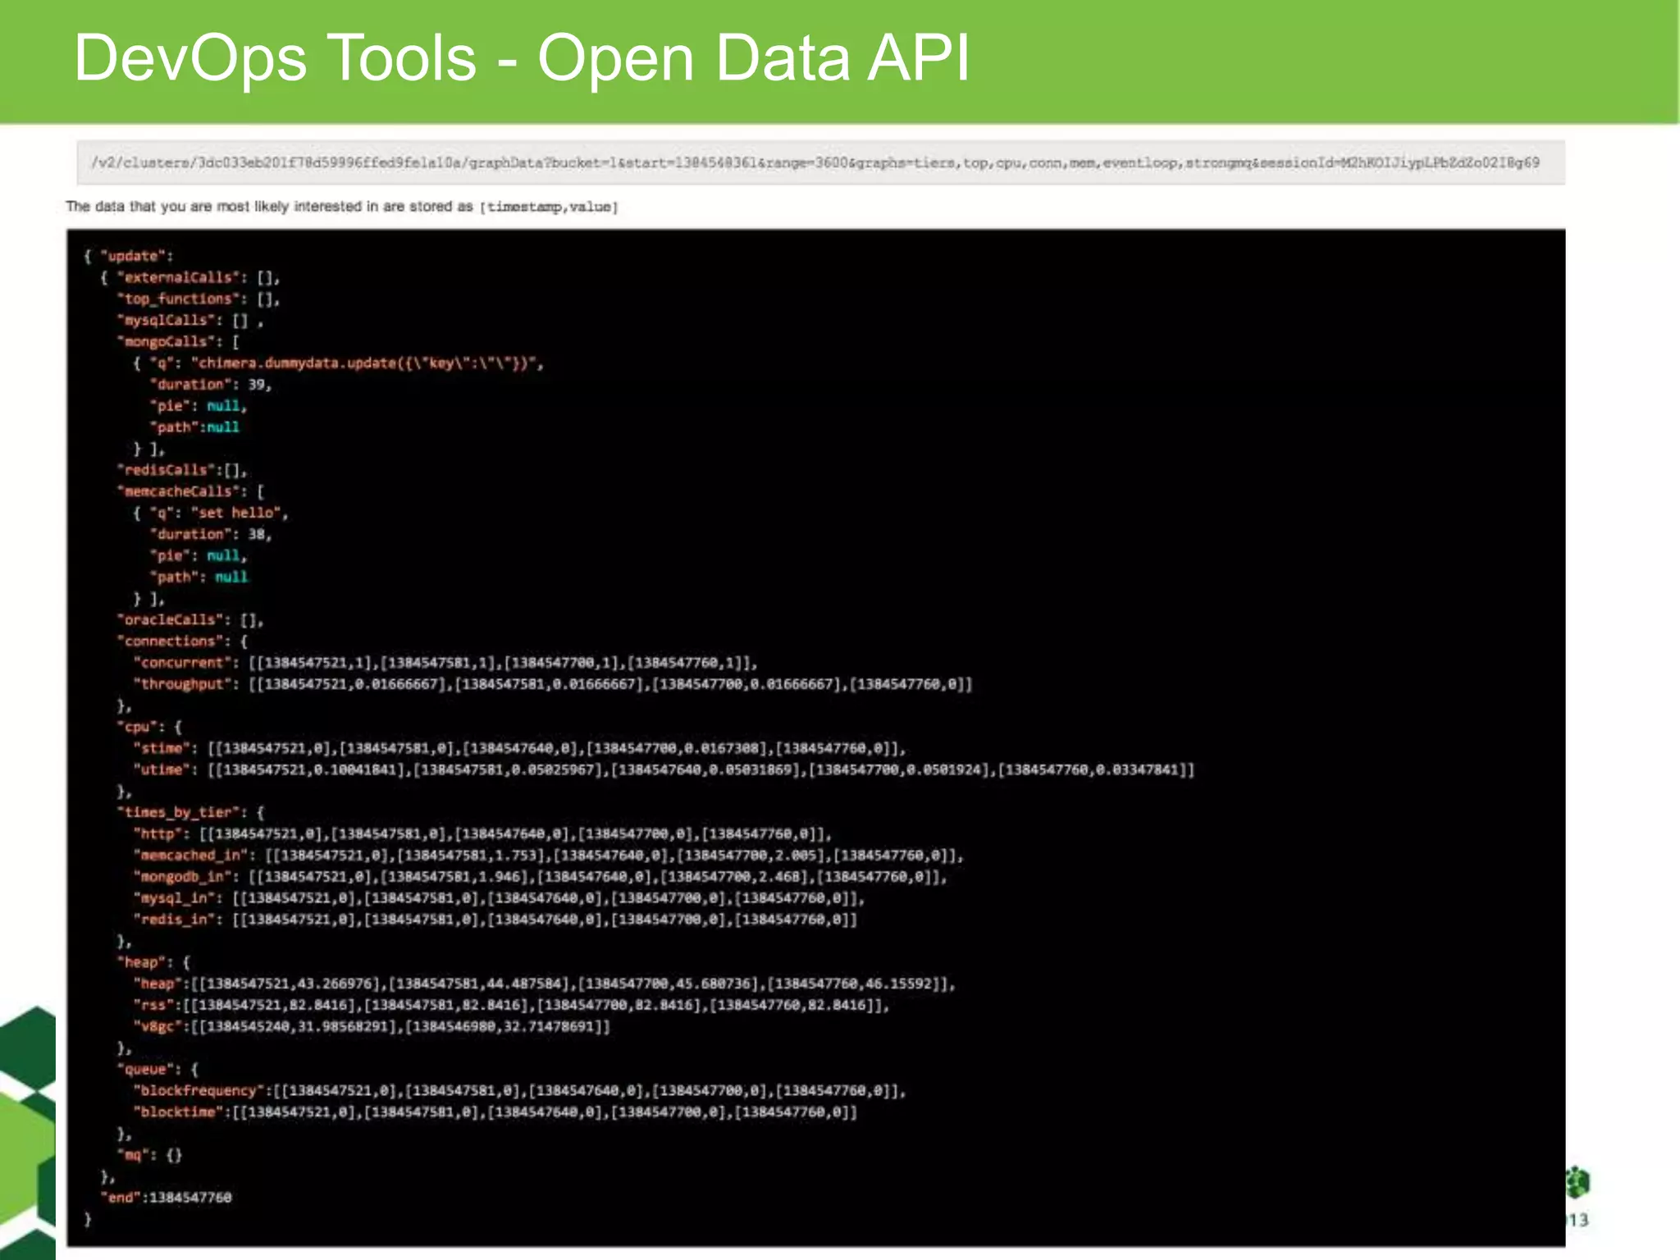Screen dimensions: 1680x1260
Task: Select the "blocktime" data line
Action: [495, 1112]
